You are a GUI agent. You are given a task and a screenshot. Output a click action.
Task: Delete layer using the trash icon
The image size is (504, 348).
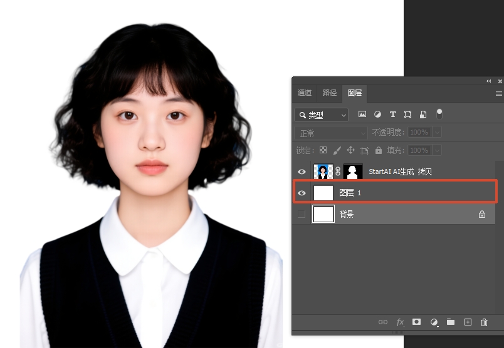(x=484, y=322)
